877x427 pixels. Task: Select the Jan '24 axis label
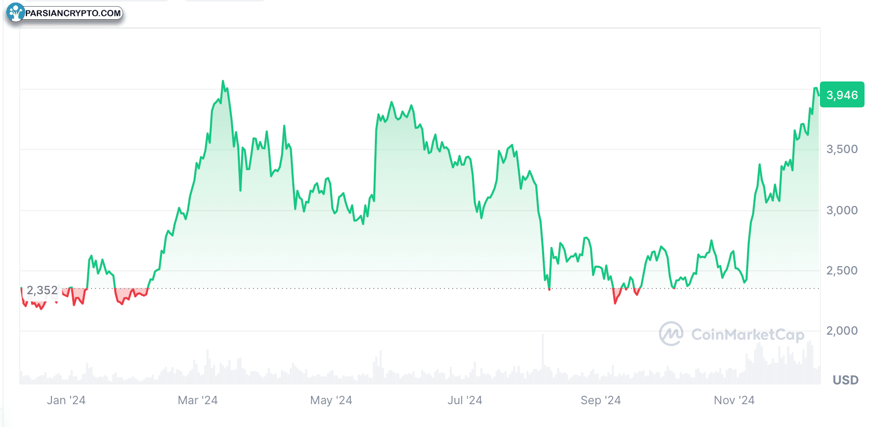(x=66, y=401)
